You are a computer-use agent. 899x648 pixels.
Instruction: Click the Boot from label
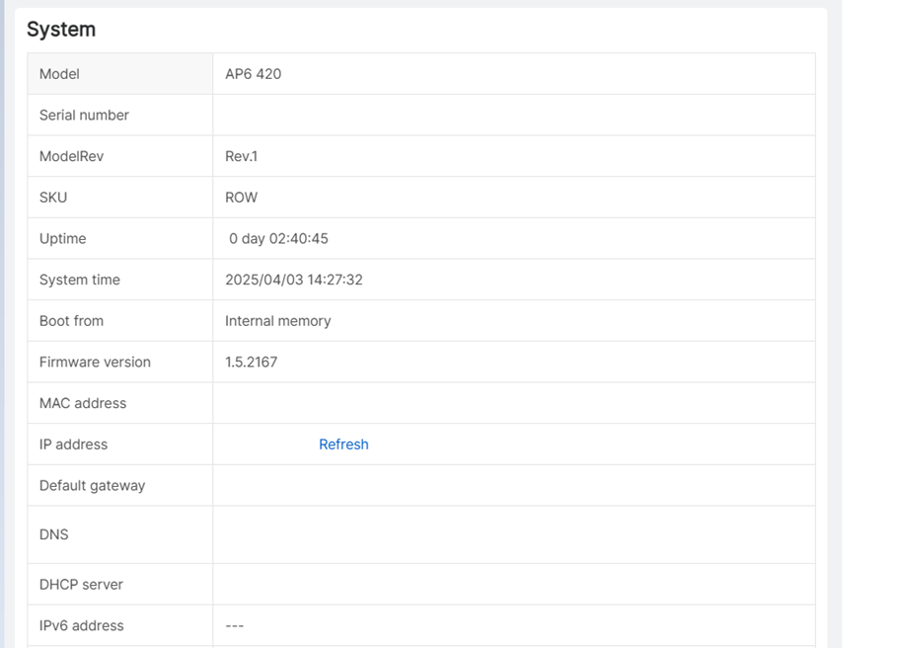[x=71, y=321]
